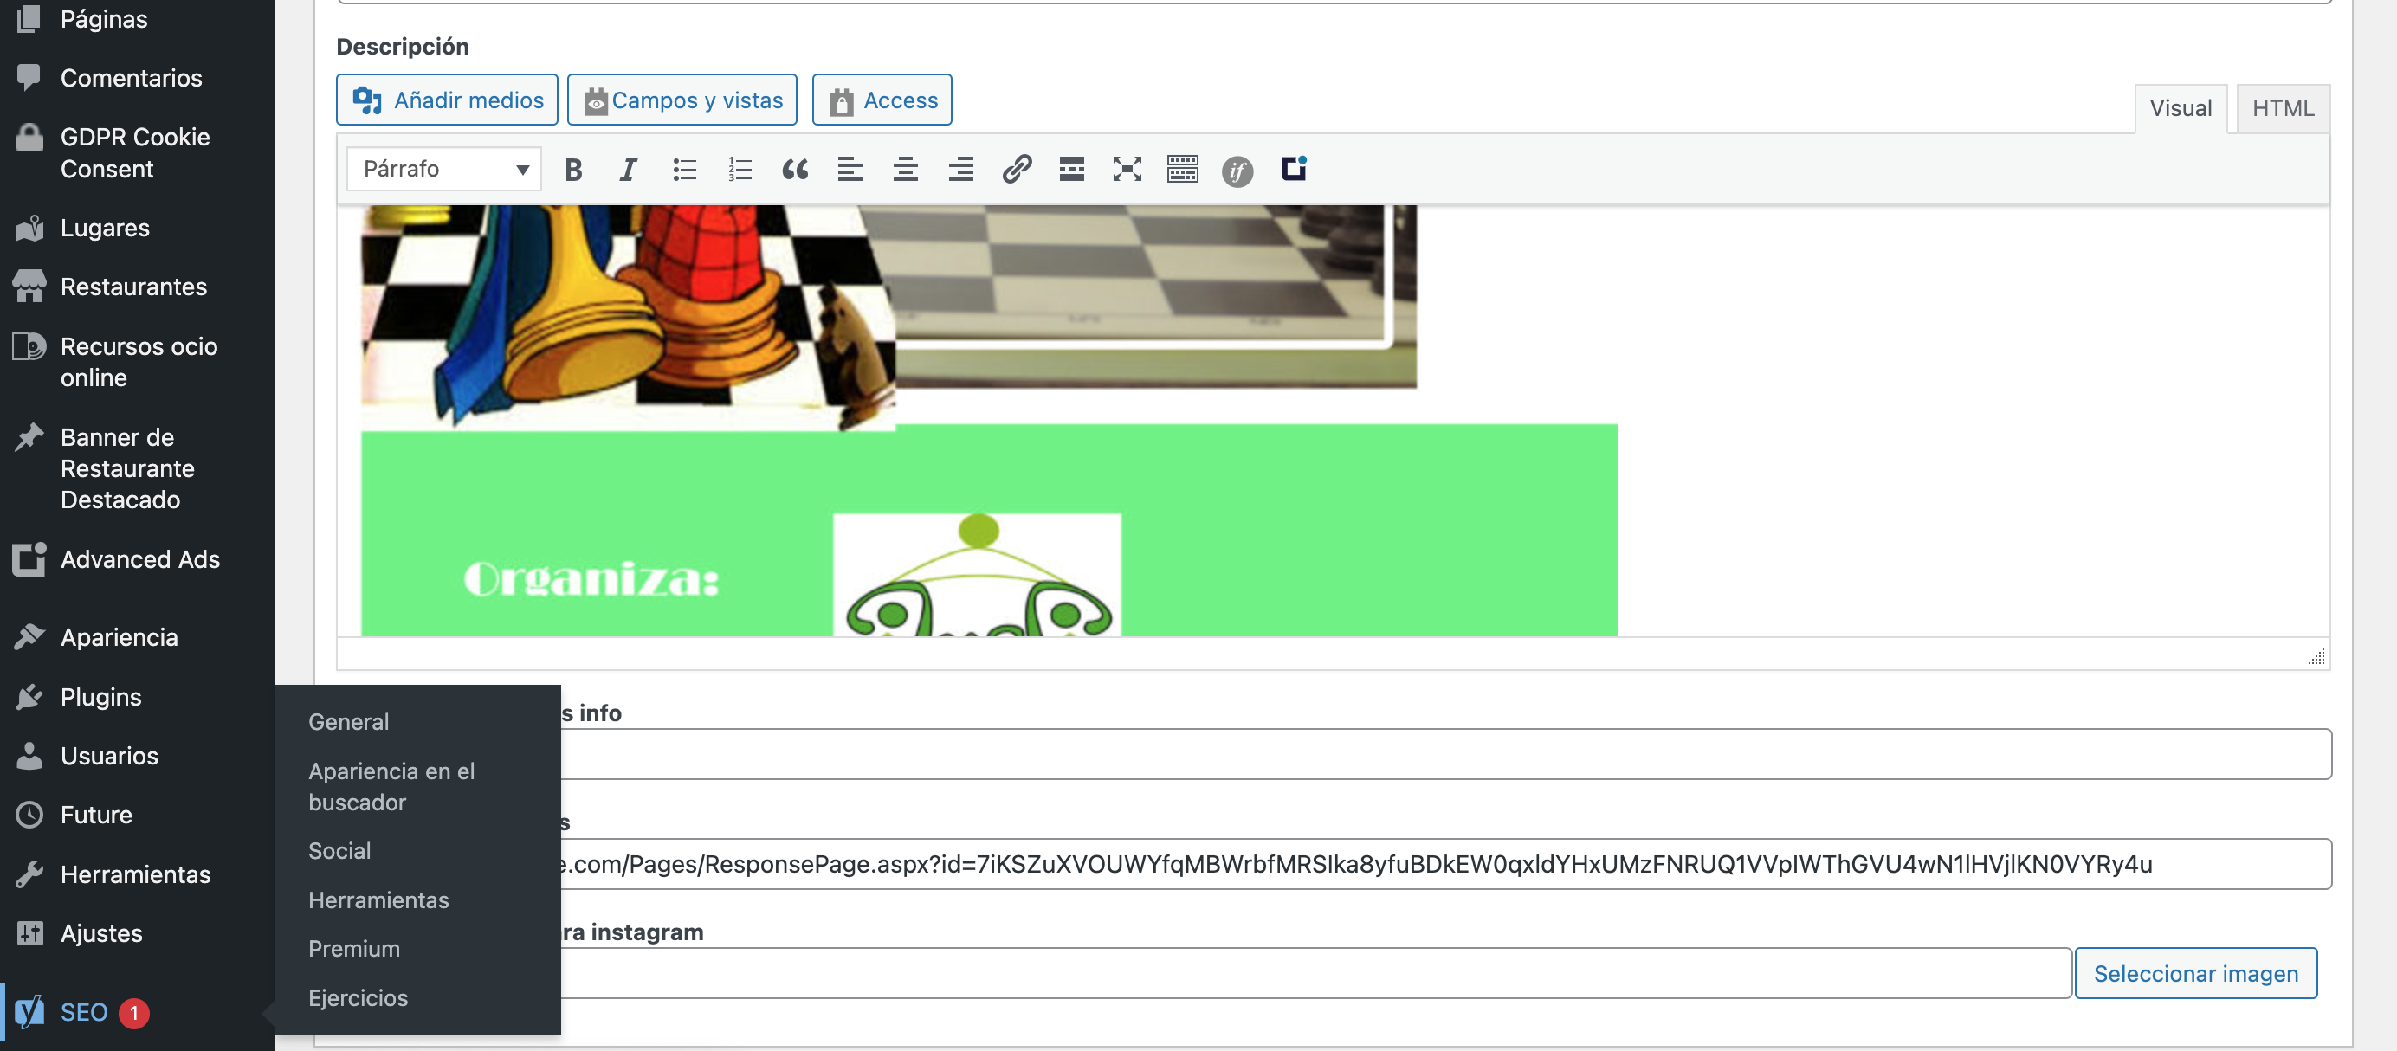Open General in SEO submenu
This screenshot has width=2397, height=1051.
[349, 722]
